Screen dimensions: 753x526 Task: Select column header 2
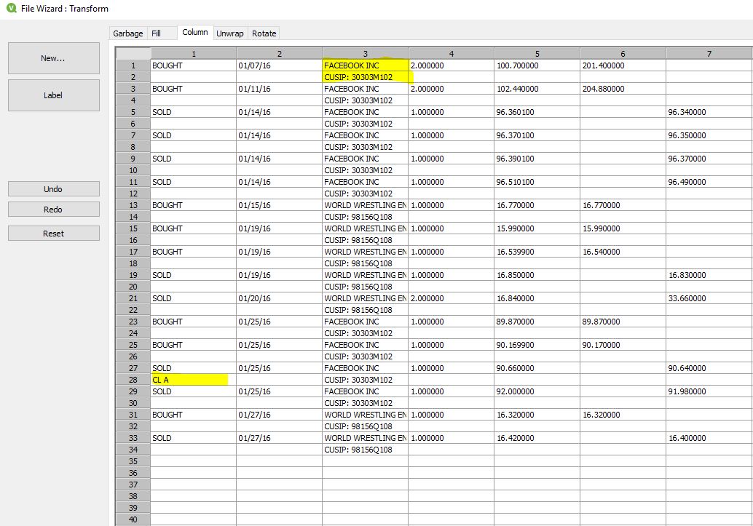[280, 53]
